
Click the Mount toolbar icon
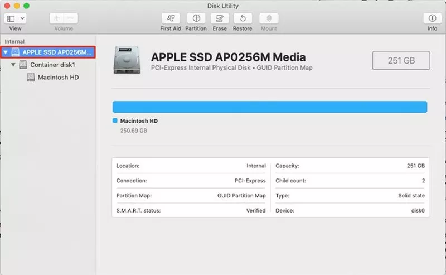point(268,18)
